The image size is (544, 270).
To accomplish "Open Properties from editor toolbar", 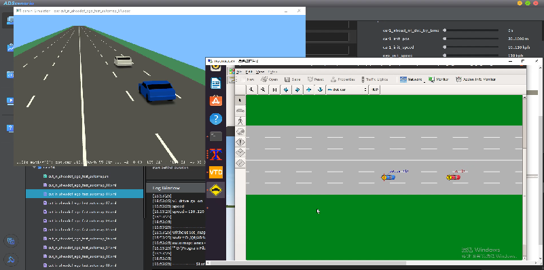I will click(343, 79).
